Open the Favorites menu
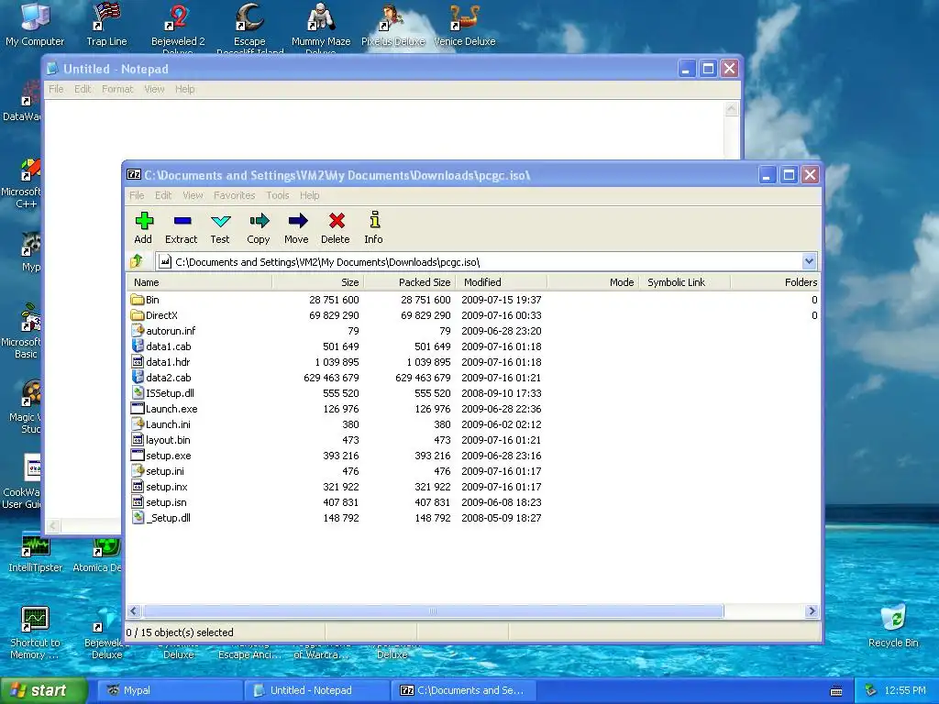 (x=234, y=195)
